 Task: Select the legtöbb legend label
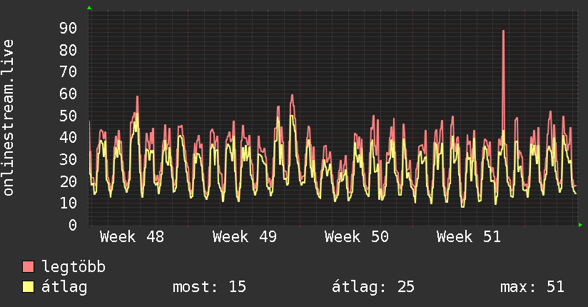(73, 267)
